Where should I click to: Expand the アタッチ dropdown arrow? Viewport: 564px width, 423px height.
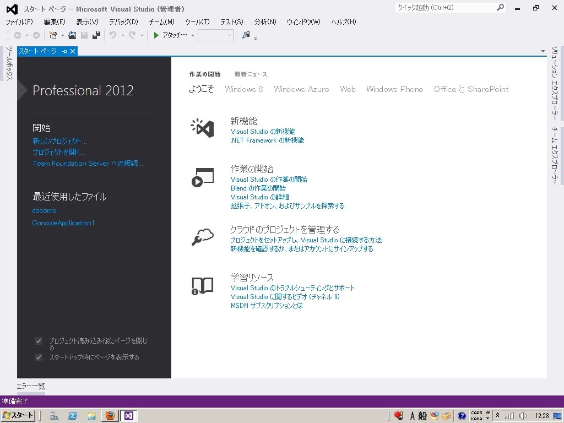[x=193, y=36]
